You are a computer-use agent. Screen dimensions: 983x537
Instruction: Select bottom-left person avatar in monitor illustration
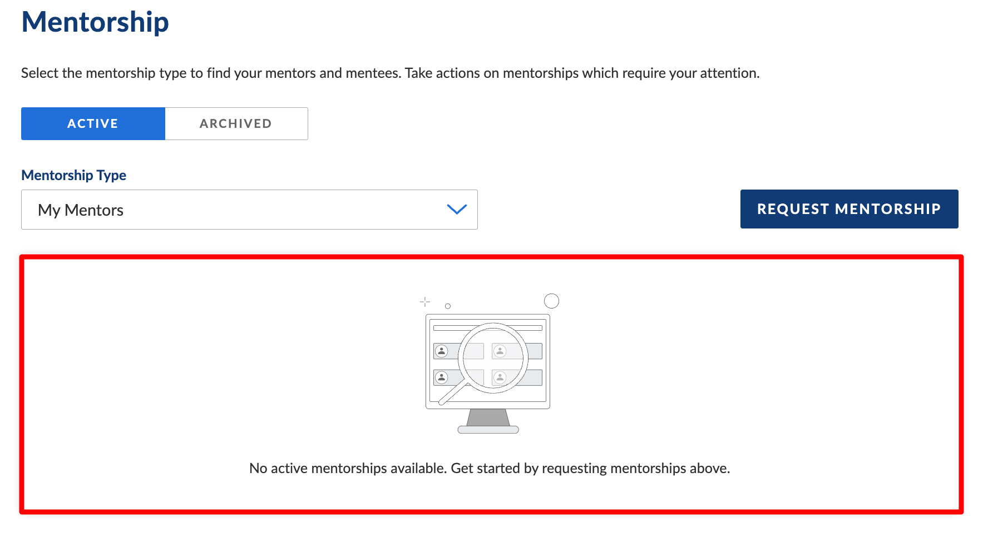pyautogui.click(x=442, y=377)
